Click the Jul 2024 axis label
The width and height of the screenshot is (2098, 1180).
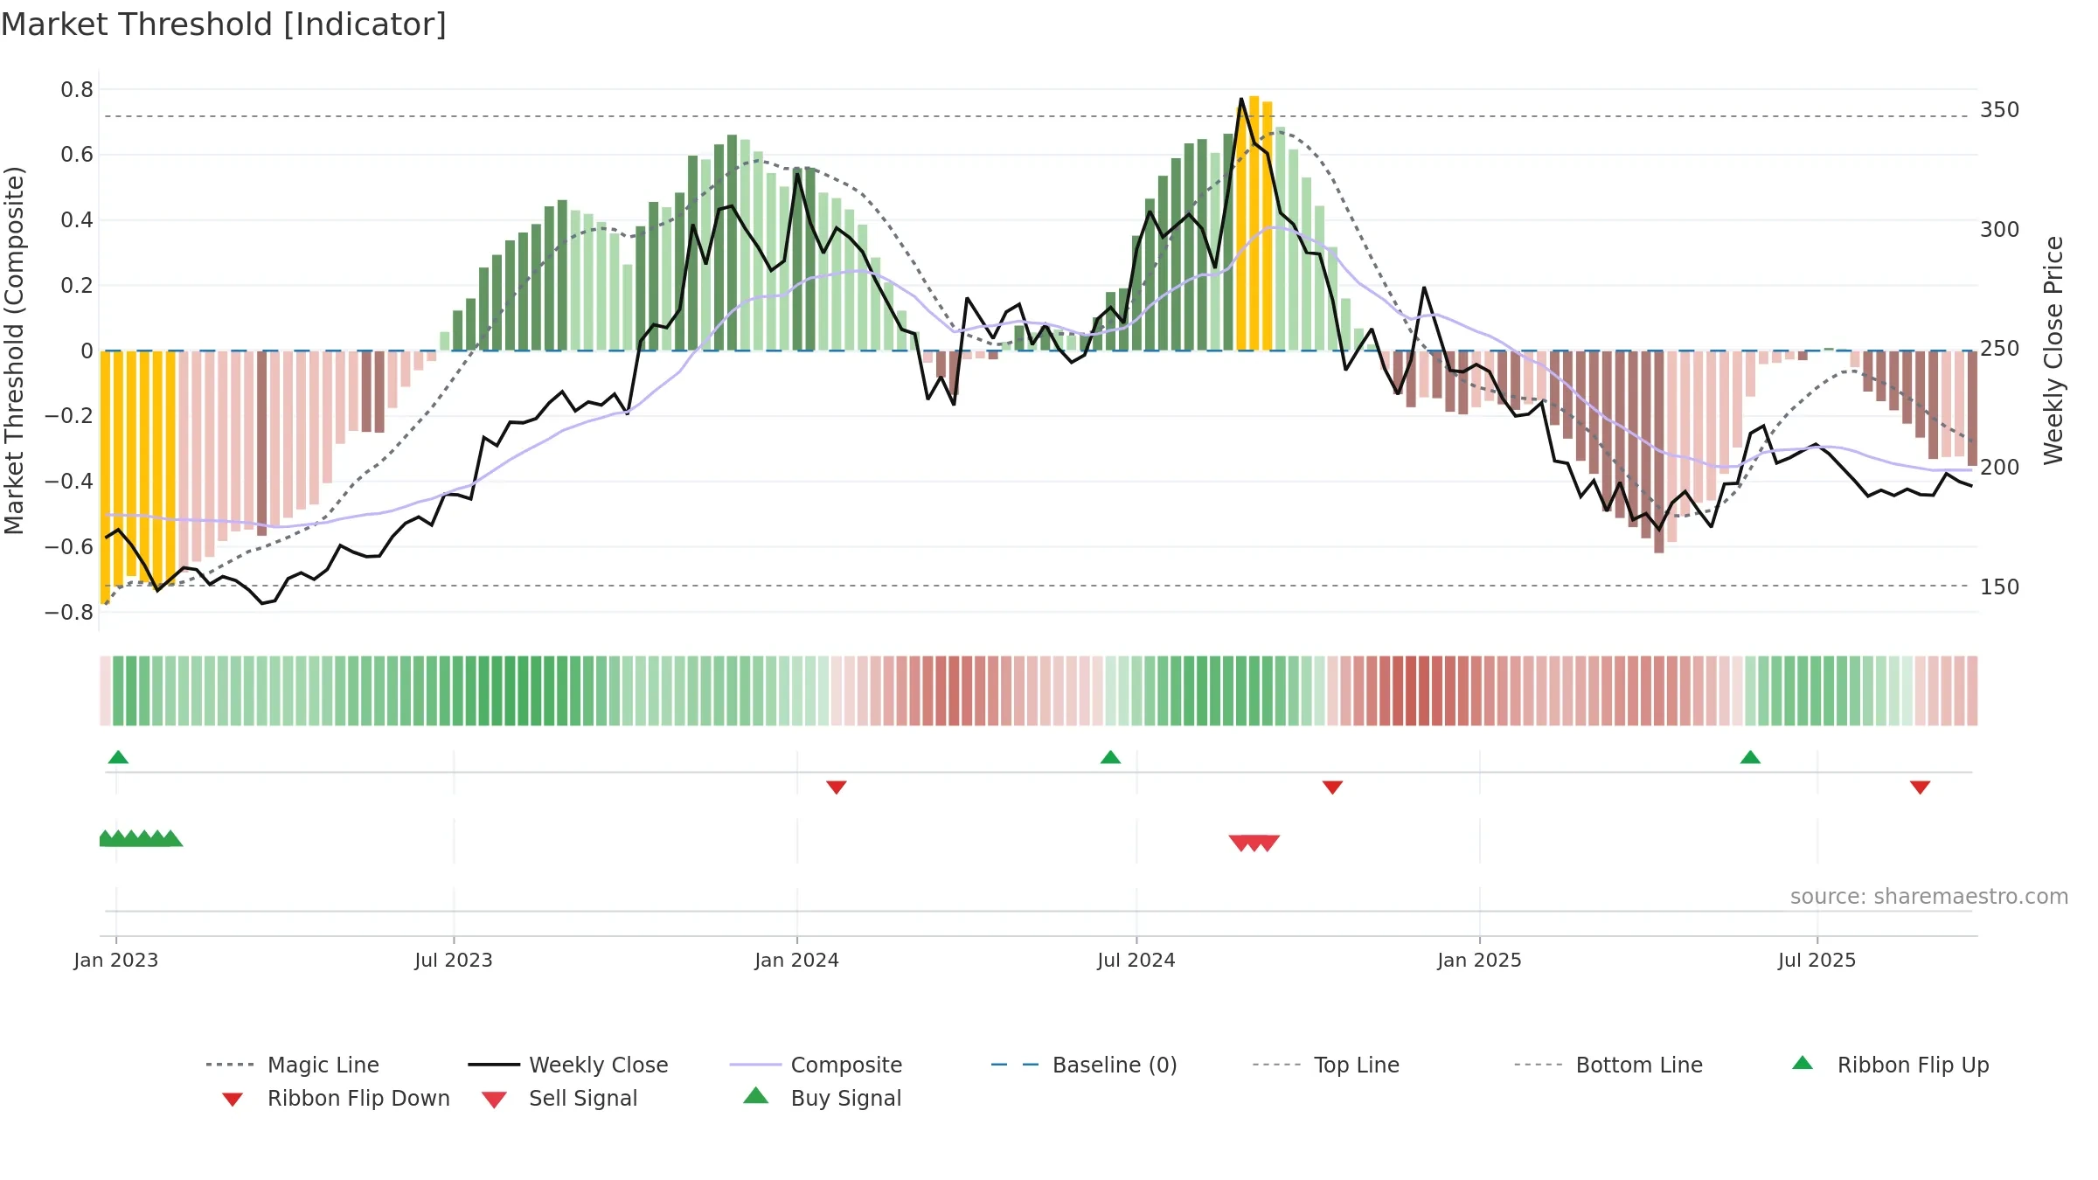click(1136, 960)
